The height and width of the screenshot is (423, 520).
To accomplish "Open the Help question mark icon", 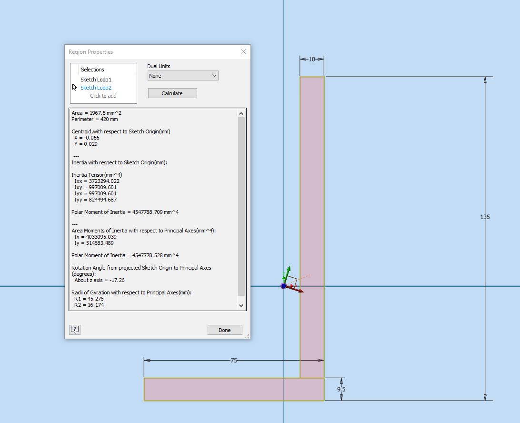I will (74, 329).
